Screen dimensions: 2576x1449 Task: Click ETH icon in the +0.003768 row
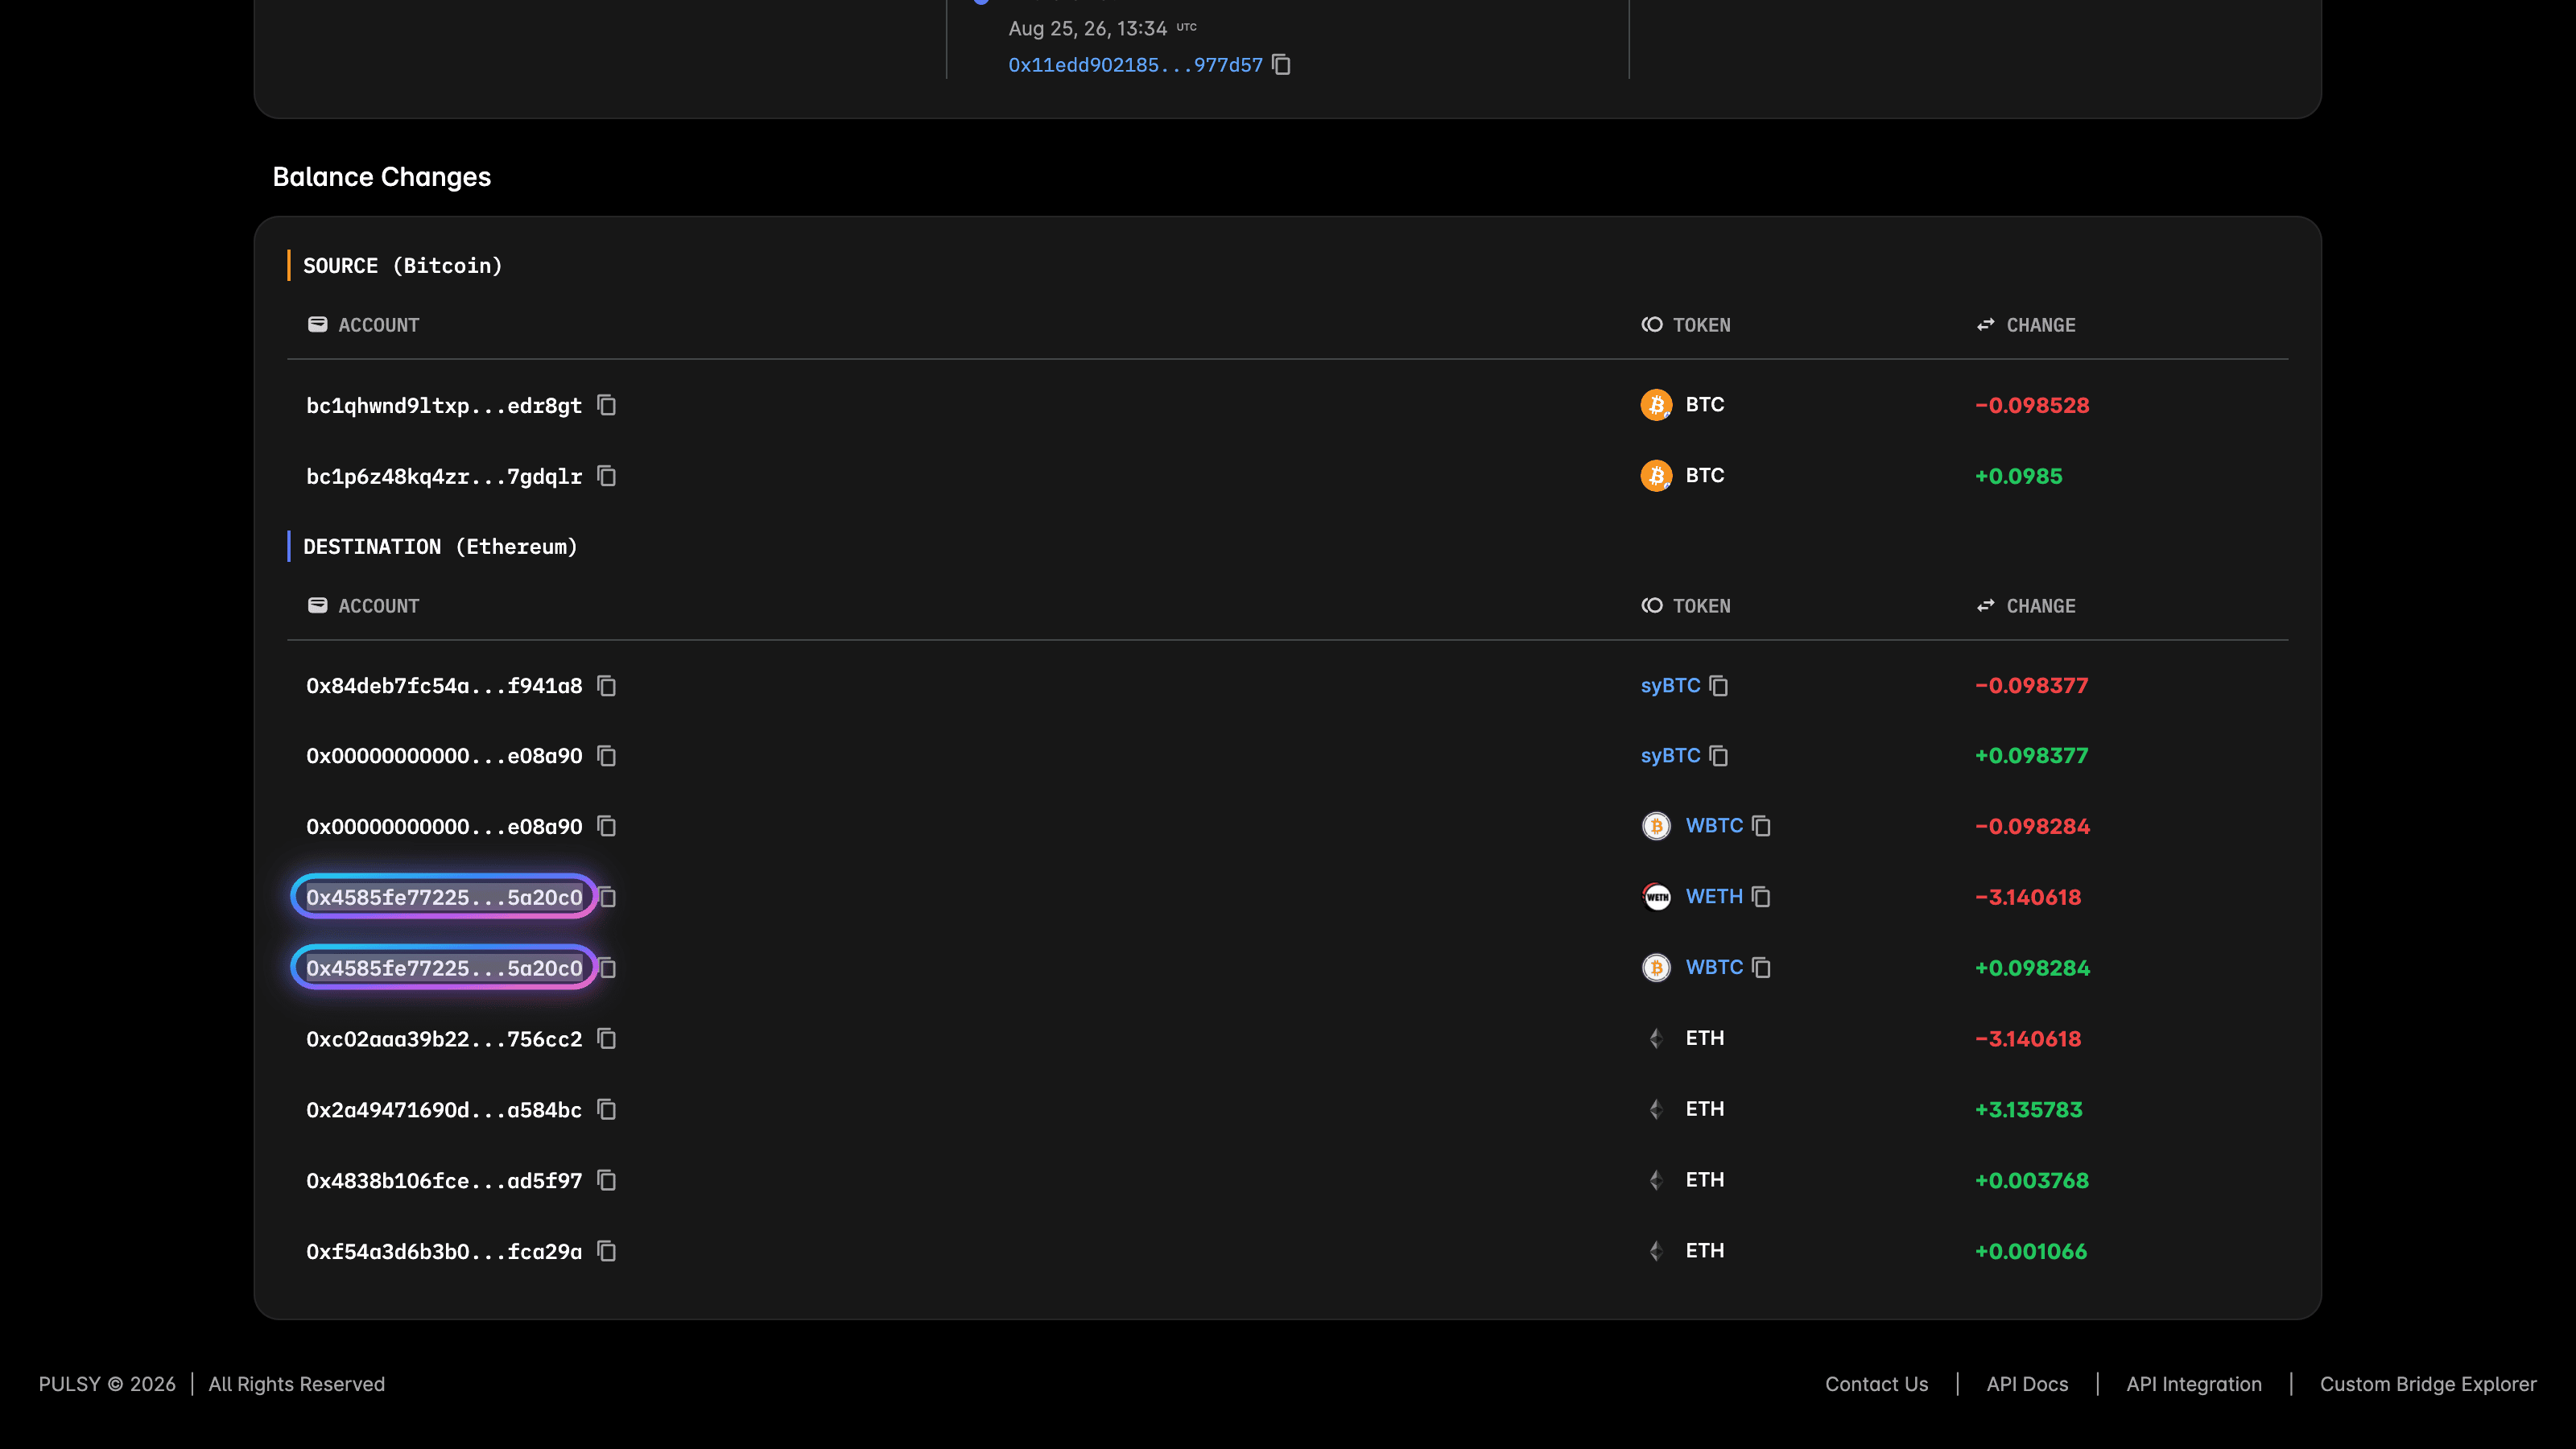(x=1656, y=1180)
